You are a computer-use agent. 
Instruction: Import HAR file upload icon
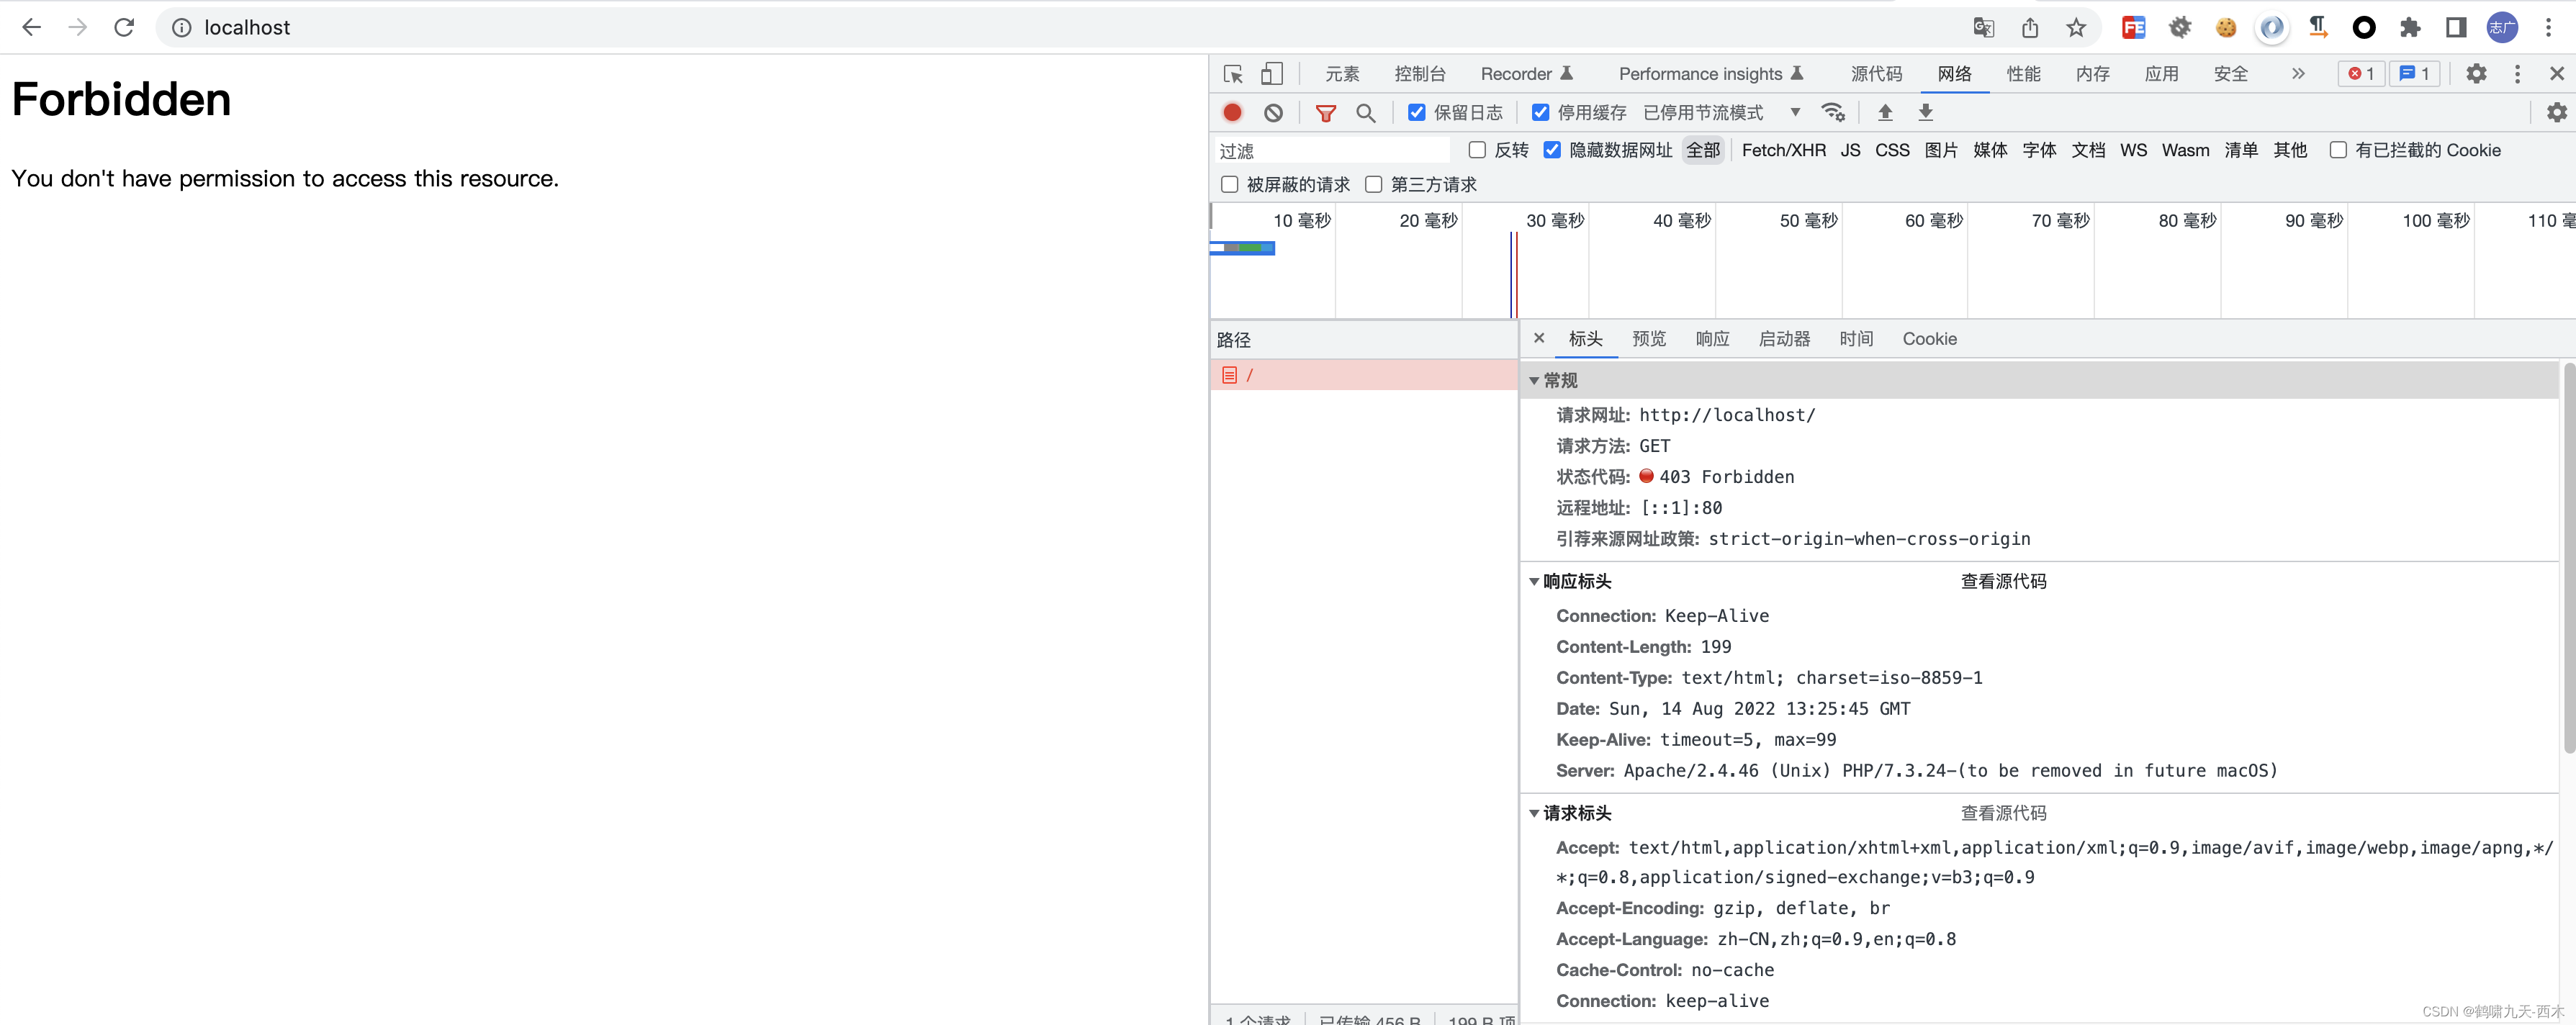click(1885, 113)
